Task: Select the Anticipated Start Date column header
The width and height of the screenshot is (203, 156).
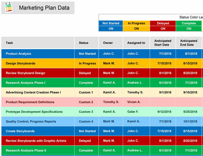Action: coord(163,43)
